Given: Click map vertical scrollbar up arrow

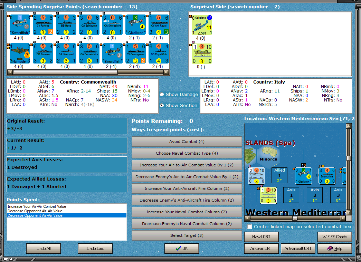Looking at the screenshot, I should (349, 126).
